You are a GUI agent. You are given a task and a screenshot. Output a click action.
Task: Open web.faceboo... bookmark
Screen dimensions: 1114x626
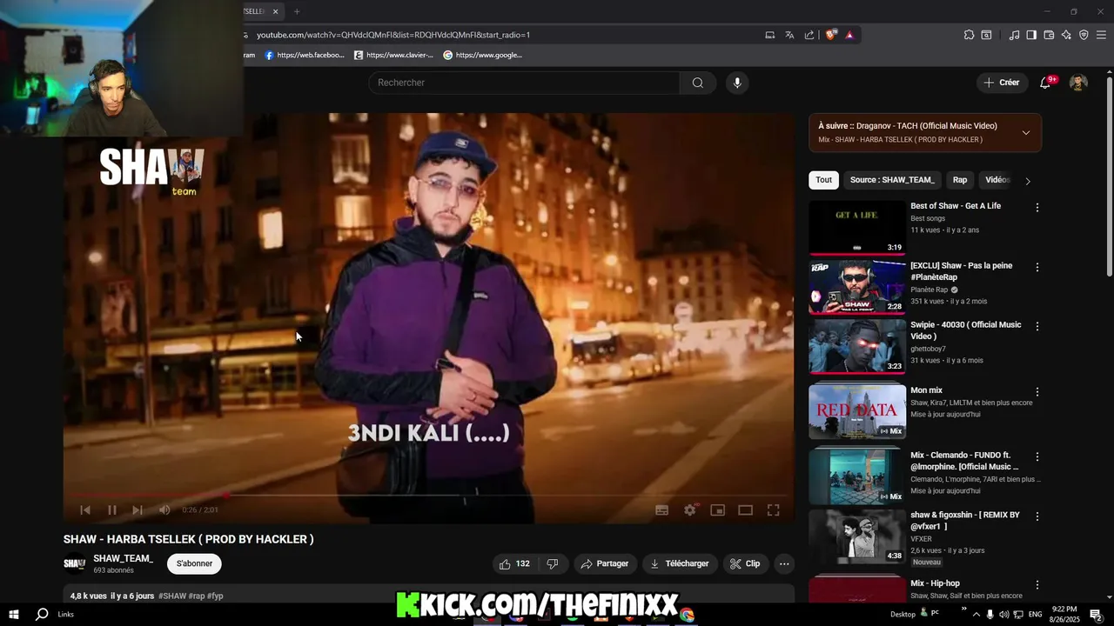tap(305, 55)
